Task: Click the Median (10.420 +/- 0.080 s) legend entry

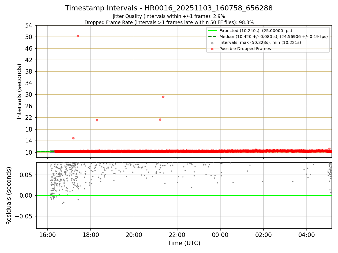Action: (268, 37)
